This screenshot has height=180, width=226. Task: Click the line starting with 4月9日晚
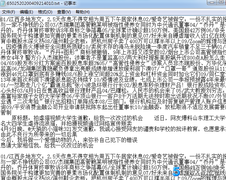point(113,129)
